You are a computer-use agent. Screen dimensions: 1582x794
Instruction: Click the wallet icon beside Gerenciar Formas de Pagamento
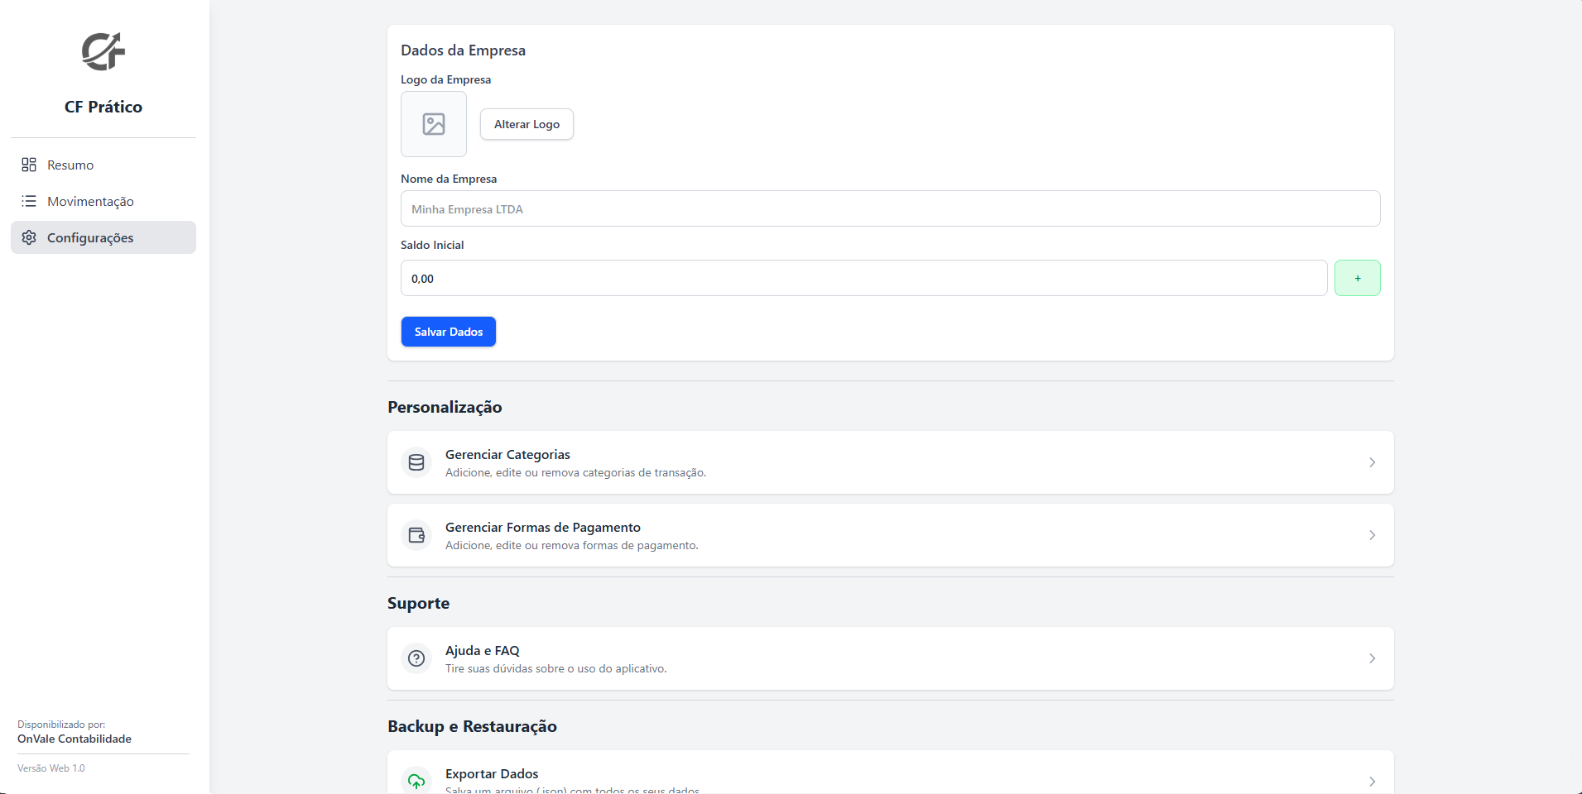[416, 535]
